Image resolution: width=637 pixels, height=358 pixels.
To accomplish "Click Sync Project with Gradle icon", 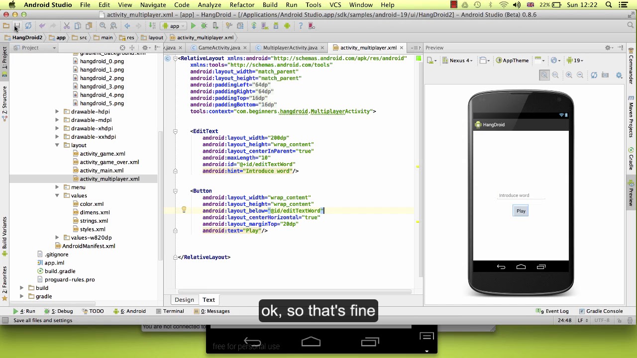I will (x=254, y=26).
